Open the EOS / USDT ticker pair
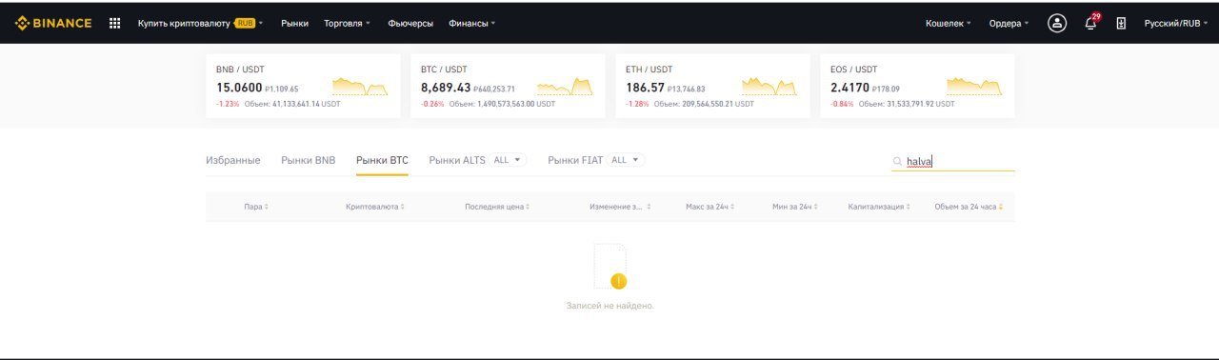This screenshot has height=360, width=1219. 853,70
